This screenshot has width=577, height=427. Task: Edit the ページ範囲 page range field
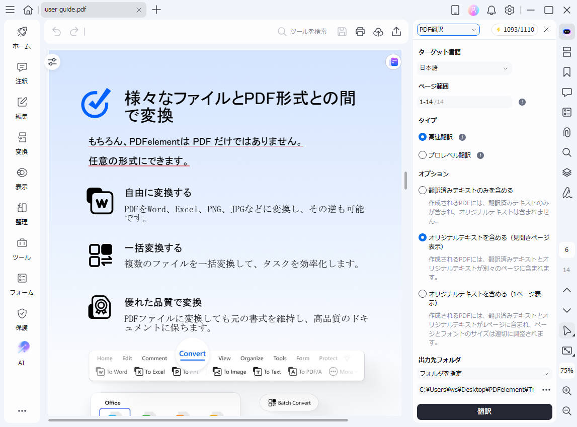[x=463, y=102]
